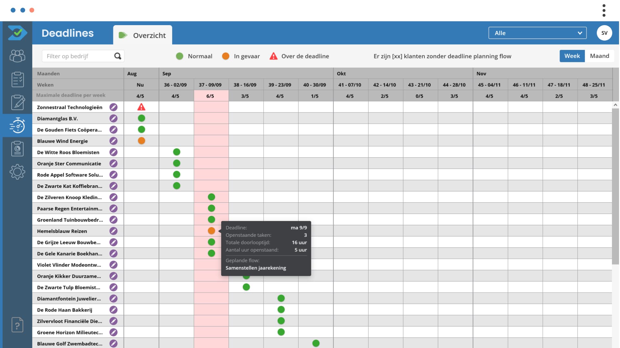Open the three-dot menu at top right

point(604,10)
